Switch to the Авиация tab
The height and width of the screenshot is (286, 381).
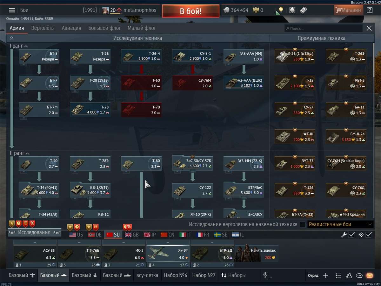(x=71, y=28)
